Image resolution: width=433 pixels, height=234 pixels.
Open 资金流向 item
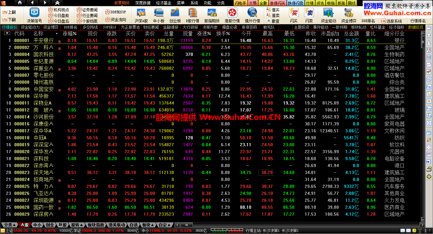point(116,20)
